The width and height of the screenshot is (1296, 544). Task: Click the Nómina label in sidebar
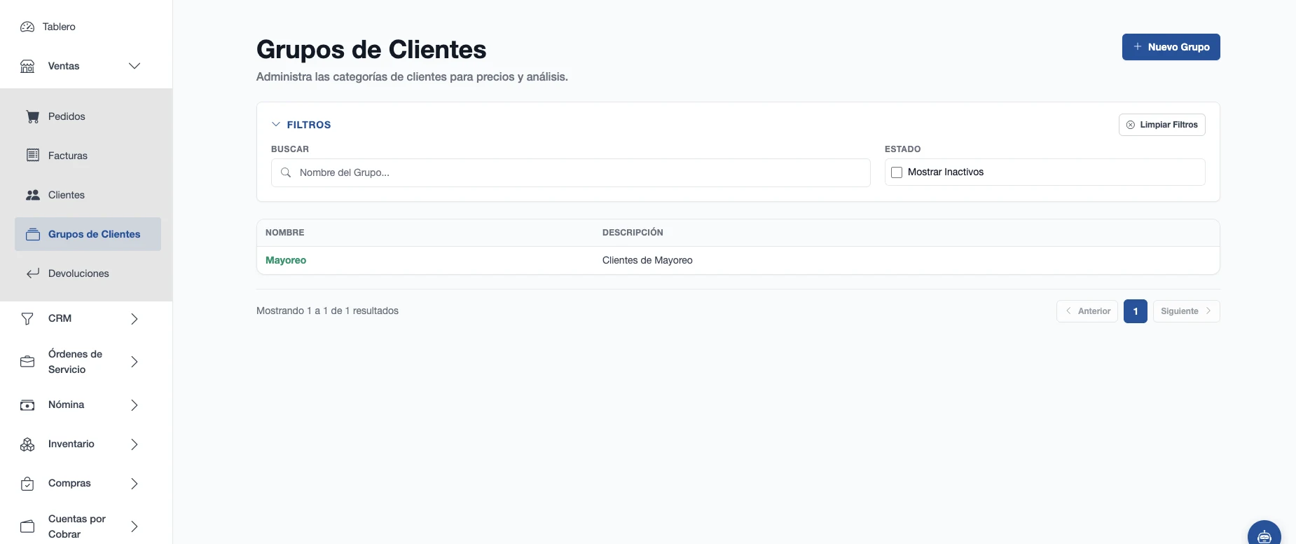66,404
